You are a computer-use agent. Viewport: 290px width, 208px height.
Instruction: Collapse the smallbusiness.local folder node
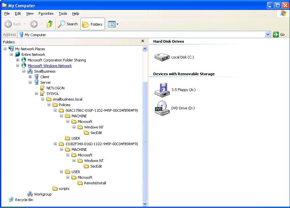pos(43,99)
